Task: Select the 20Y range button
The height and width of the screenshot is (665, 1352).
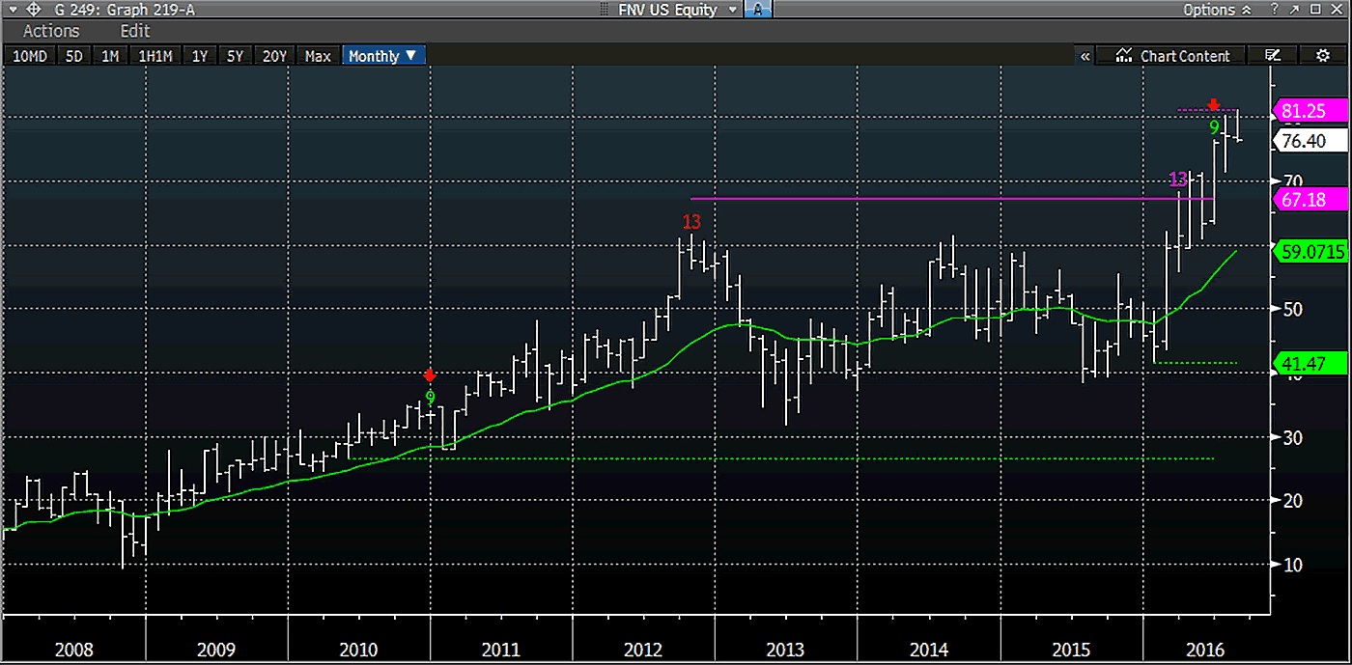Action: tap(274, 56)
